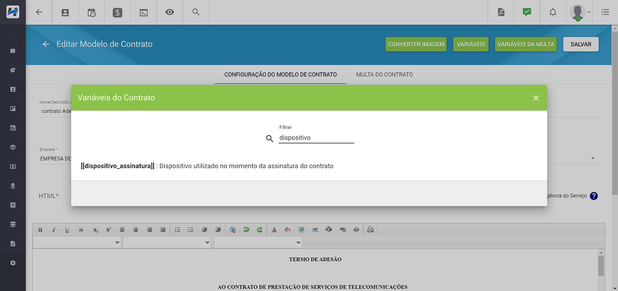Apply superscript formatting
This screenshot has width=618, height=291.
(109, 230)
